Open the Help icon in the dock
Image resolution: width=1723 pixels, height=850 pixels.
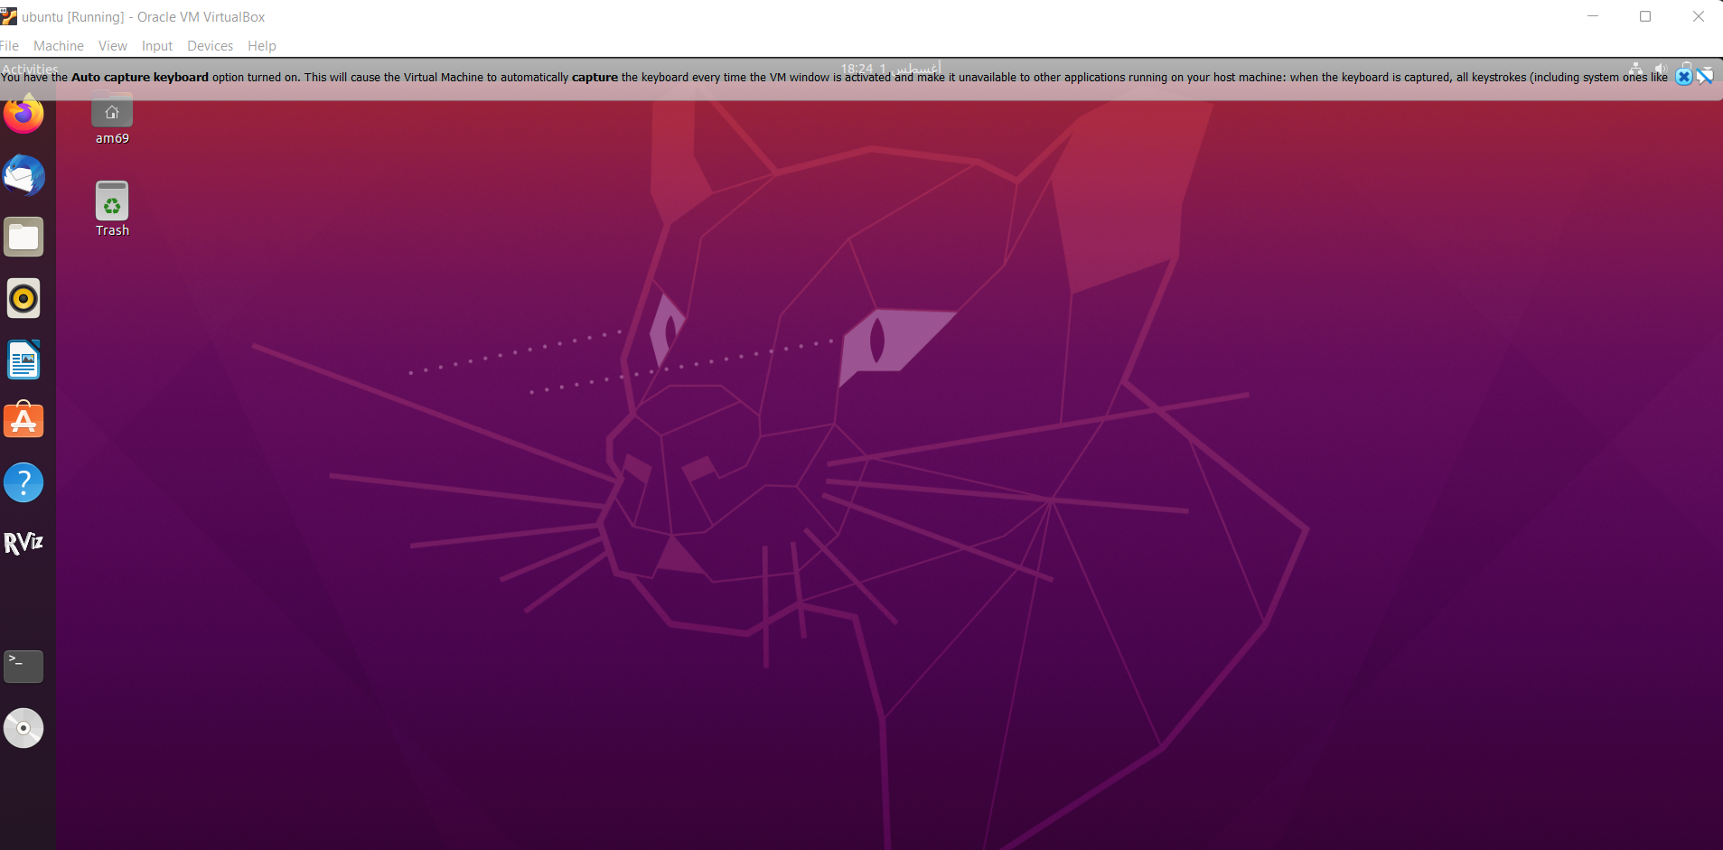click(x=23, y=482)
